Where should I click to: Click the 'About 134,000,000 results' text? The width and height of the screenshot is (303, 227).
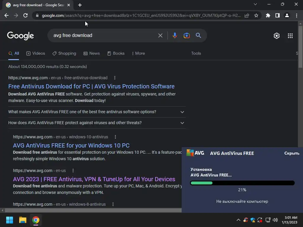pyautogui.click(x=48, y=67)
